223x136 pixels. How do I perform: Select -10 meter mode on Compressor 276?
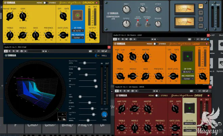click(x=201, y=12)
